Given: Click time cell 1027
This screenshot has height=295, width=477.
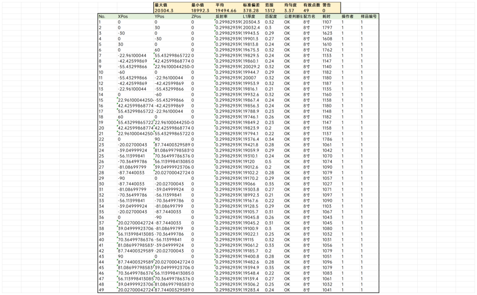Looking at the screenshot, I should (331, 184).
